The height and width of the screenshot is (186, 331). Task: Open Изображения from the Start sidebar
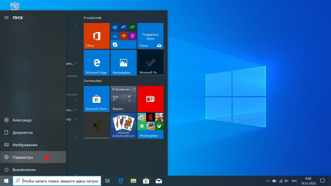click(x=33, y=145)
